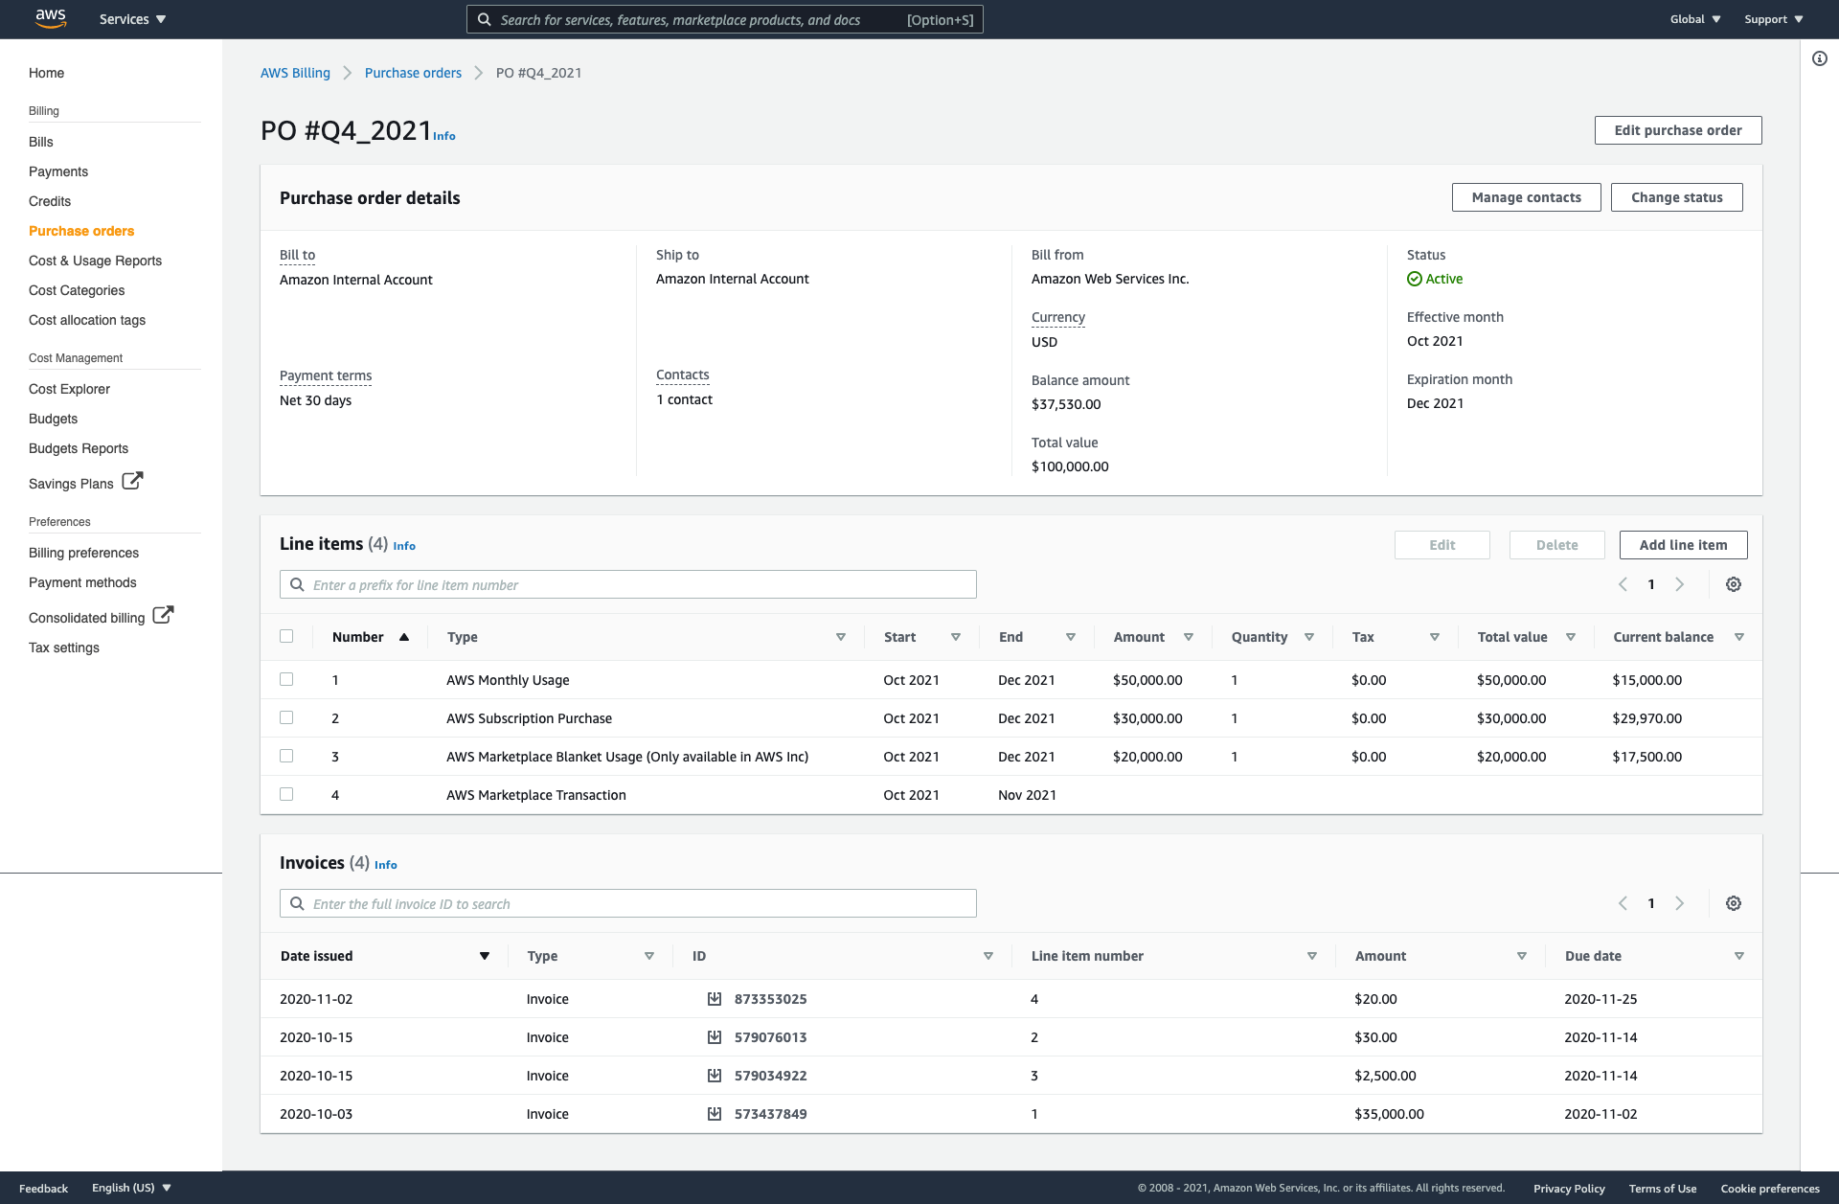
Task: Click Add line item button
Action: (1682, 544)
